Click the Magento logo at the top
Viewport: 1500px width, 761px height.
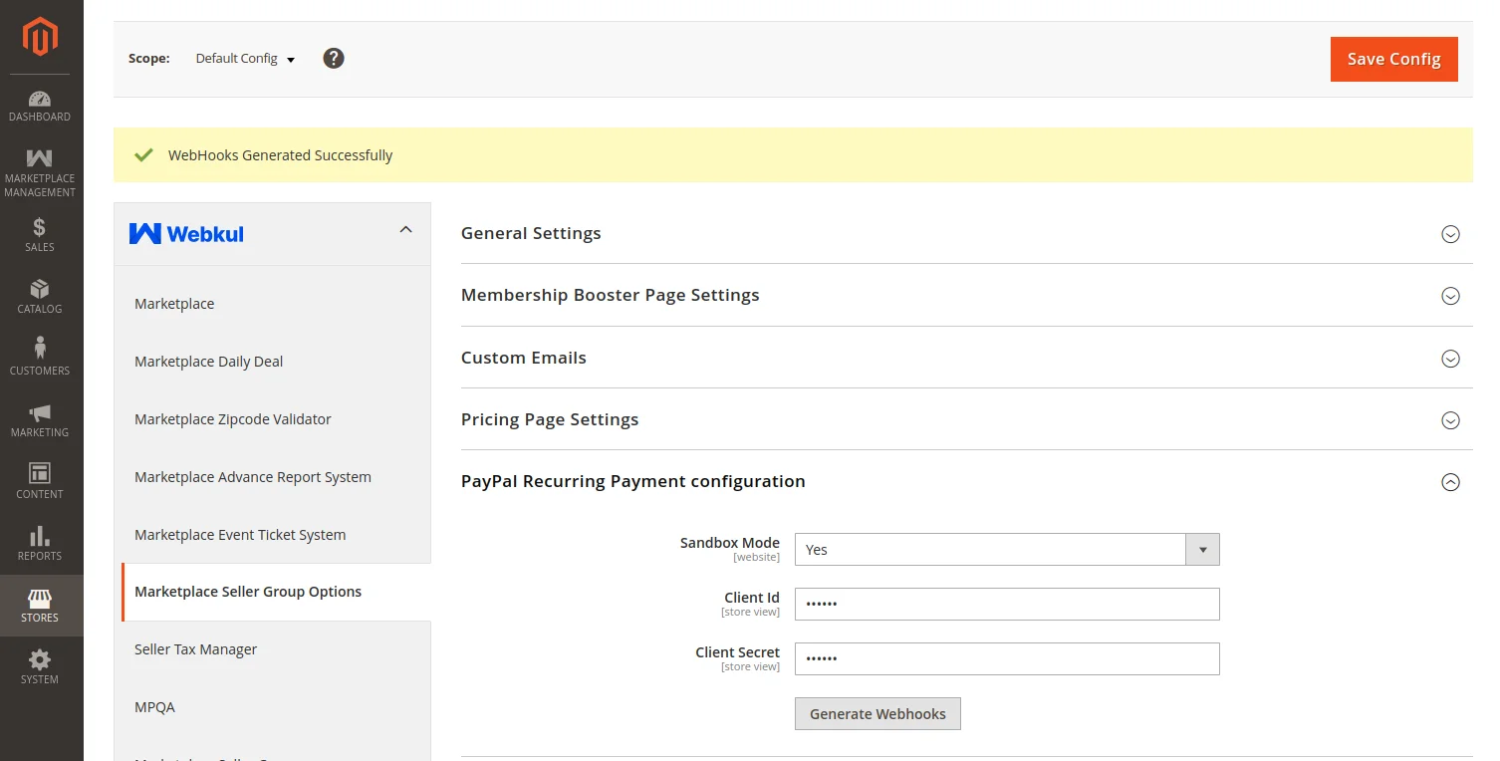tap(40, 38)
